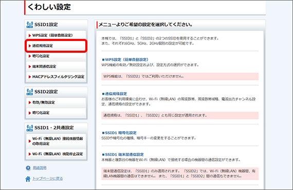Image resolution: width=293 pixels, height=190 pixels.
Task: Open MACアドレスフィルタリング設定 menu item
Action: tap(56, 77)
